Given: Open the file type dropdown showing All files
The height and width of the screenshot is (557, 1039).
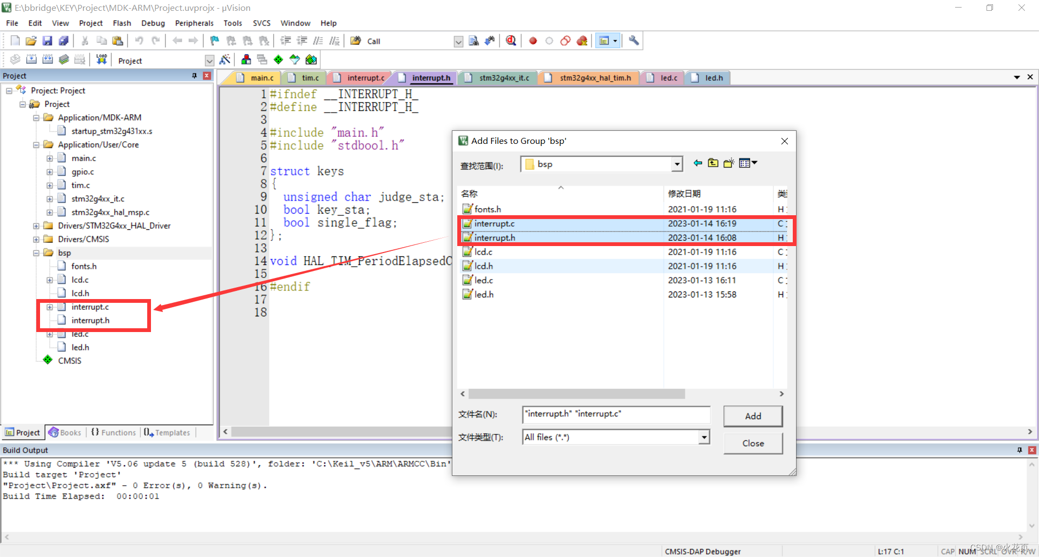Looking at the screenshot, I should [703, 437].
